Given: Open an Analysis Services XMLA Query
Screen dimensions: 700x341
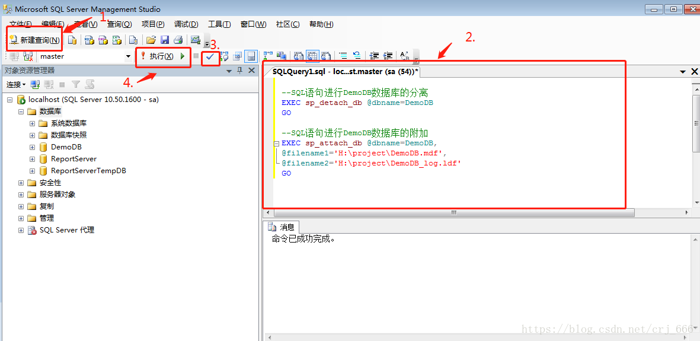Looking at the screenshot, I should [x=117, y=40].
